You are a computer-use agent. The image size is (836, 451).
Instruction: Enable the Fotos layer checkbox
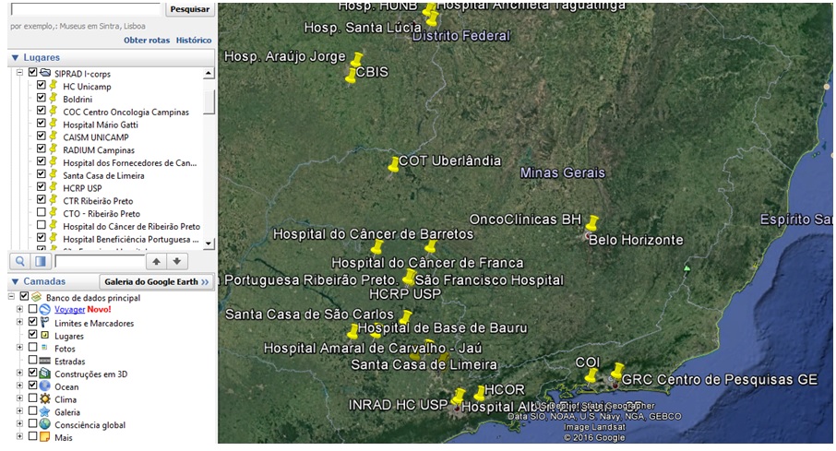coord(32,348)
